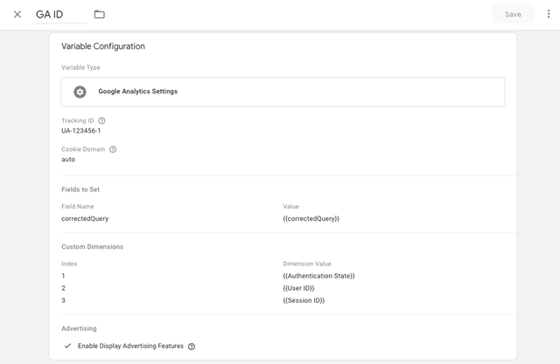
Task: Click the Save button
Action: coord(513,14)
